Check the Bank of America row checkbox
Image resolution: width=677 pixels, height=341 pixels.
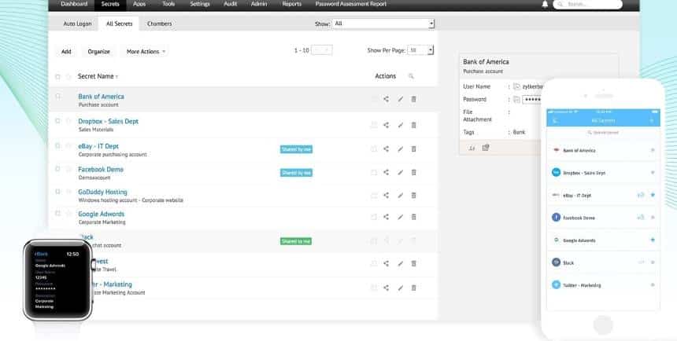(57, 97)
